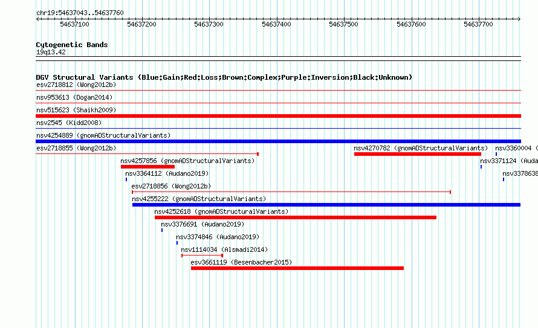The width and height of the screenshot is (538, 328).
Task: Click the thick blue bar of nsv4254889
Action: (278, 141)
